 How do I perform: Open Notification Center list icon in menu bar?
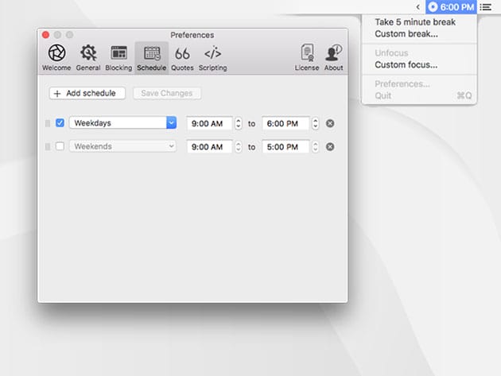pos(486,6)
